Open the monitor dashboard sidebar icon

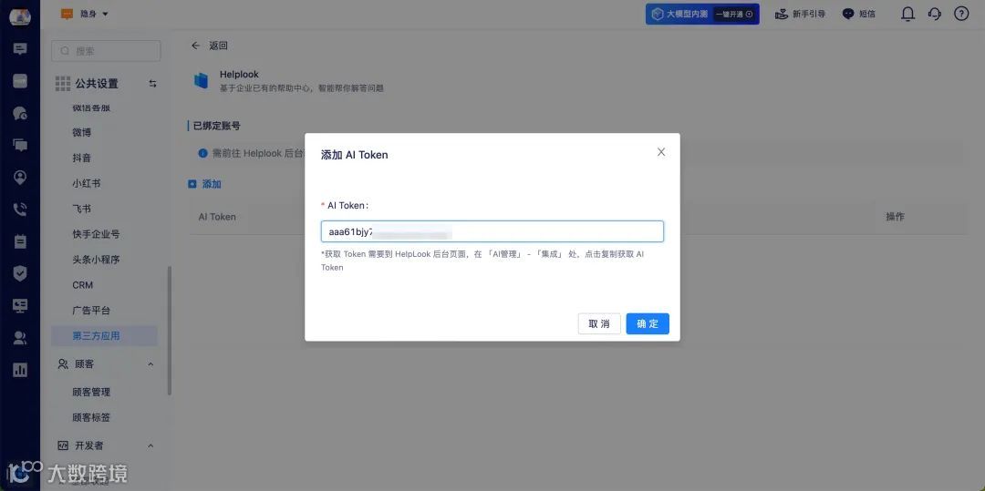pos(20,305)
